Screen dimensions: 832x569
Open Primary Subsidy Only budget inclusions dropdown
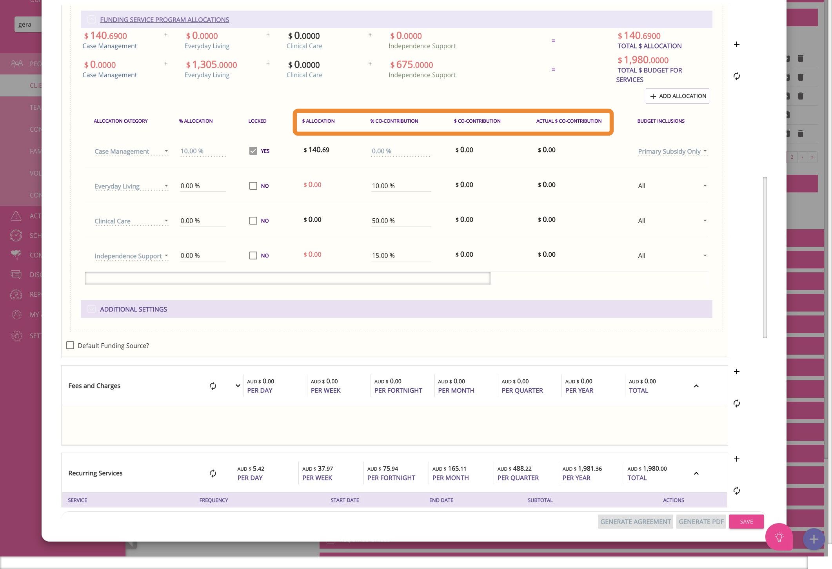pyautogui.click(x=672, y=151)
